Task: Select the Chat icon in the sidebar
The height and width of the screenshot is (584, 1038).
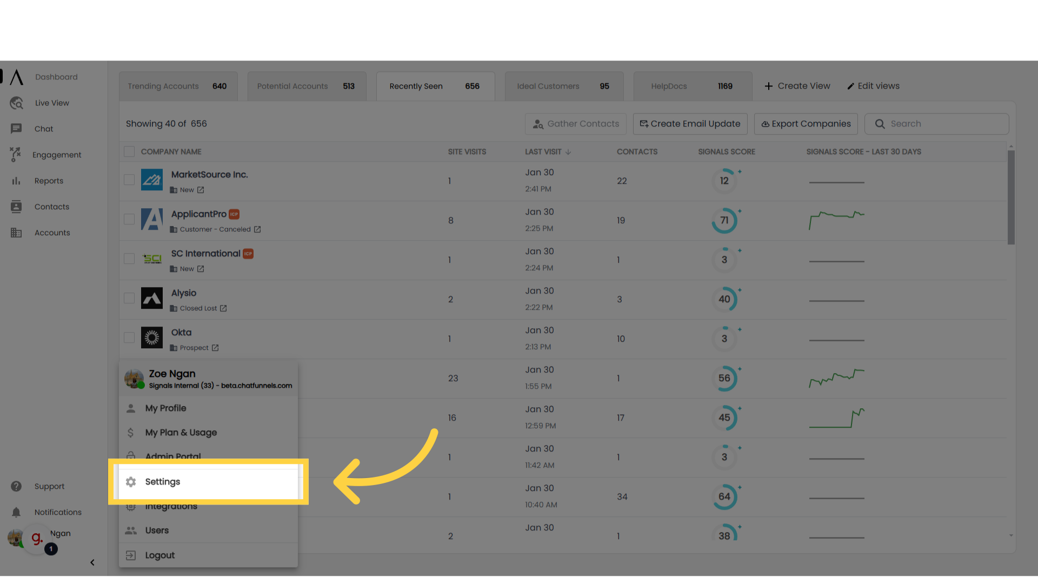Action: click(16, 129)
